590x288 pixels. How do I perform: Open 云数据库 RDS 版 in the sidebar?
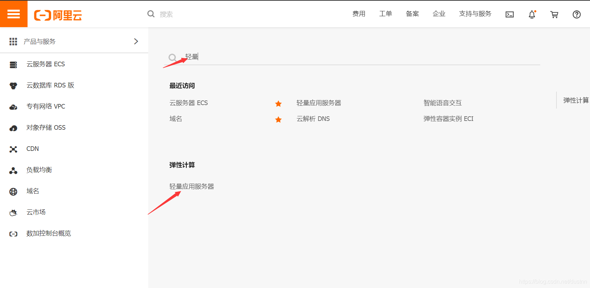50,85
